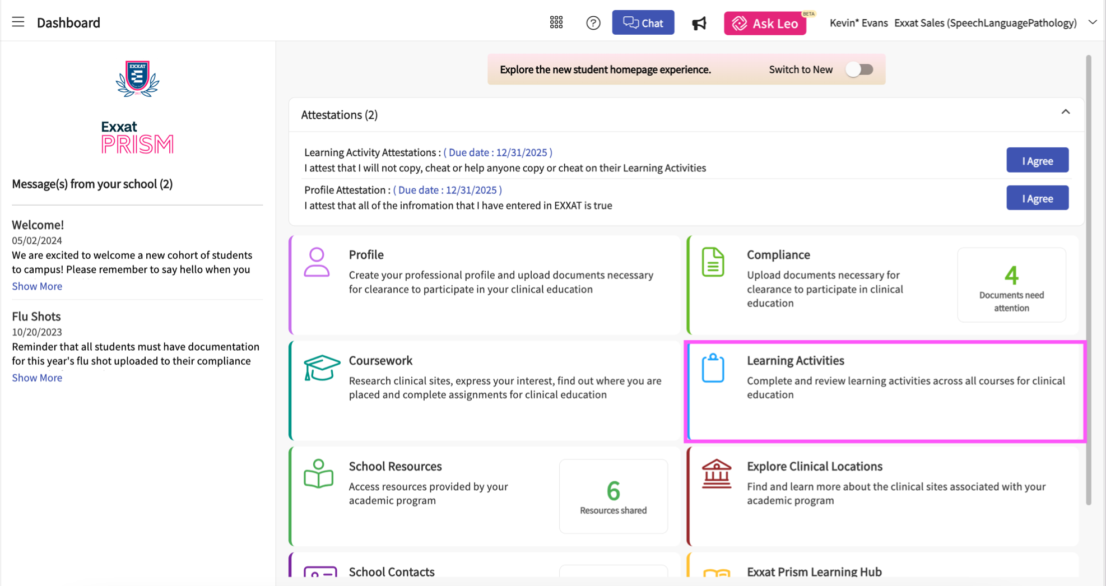Open Explore Clinical Locations card title
1106x586 pixels.
814,467
